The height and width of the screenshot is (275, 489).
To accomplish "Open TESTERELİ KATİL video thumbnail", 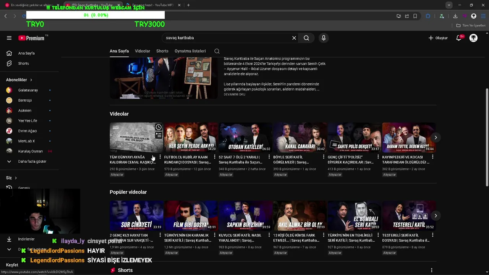I will [409, 216].
